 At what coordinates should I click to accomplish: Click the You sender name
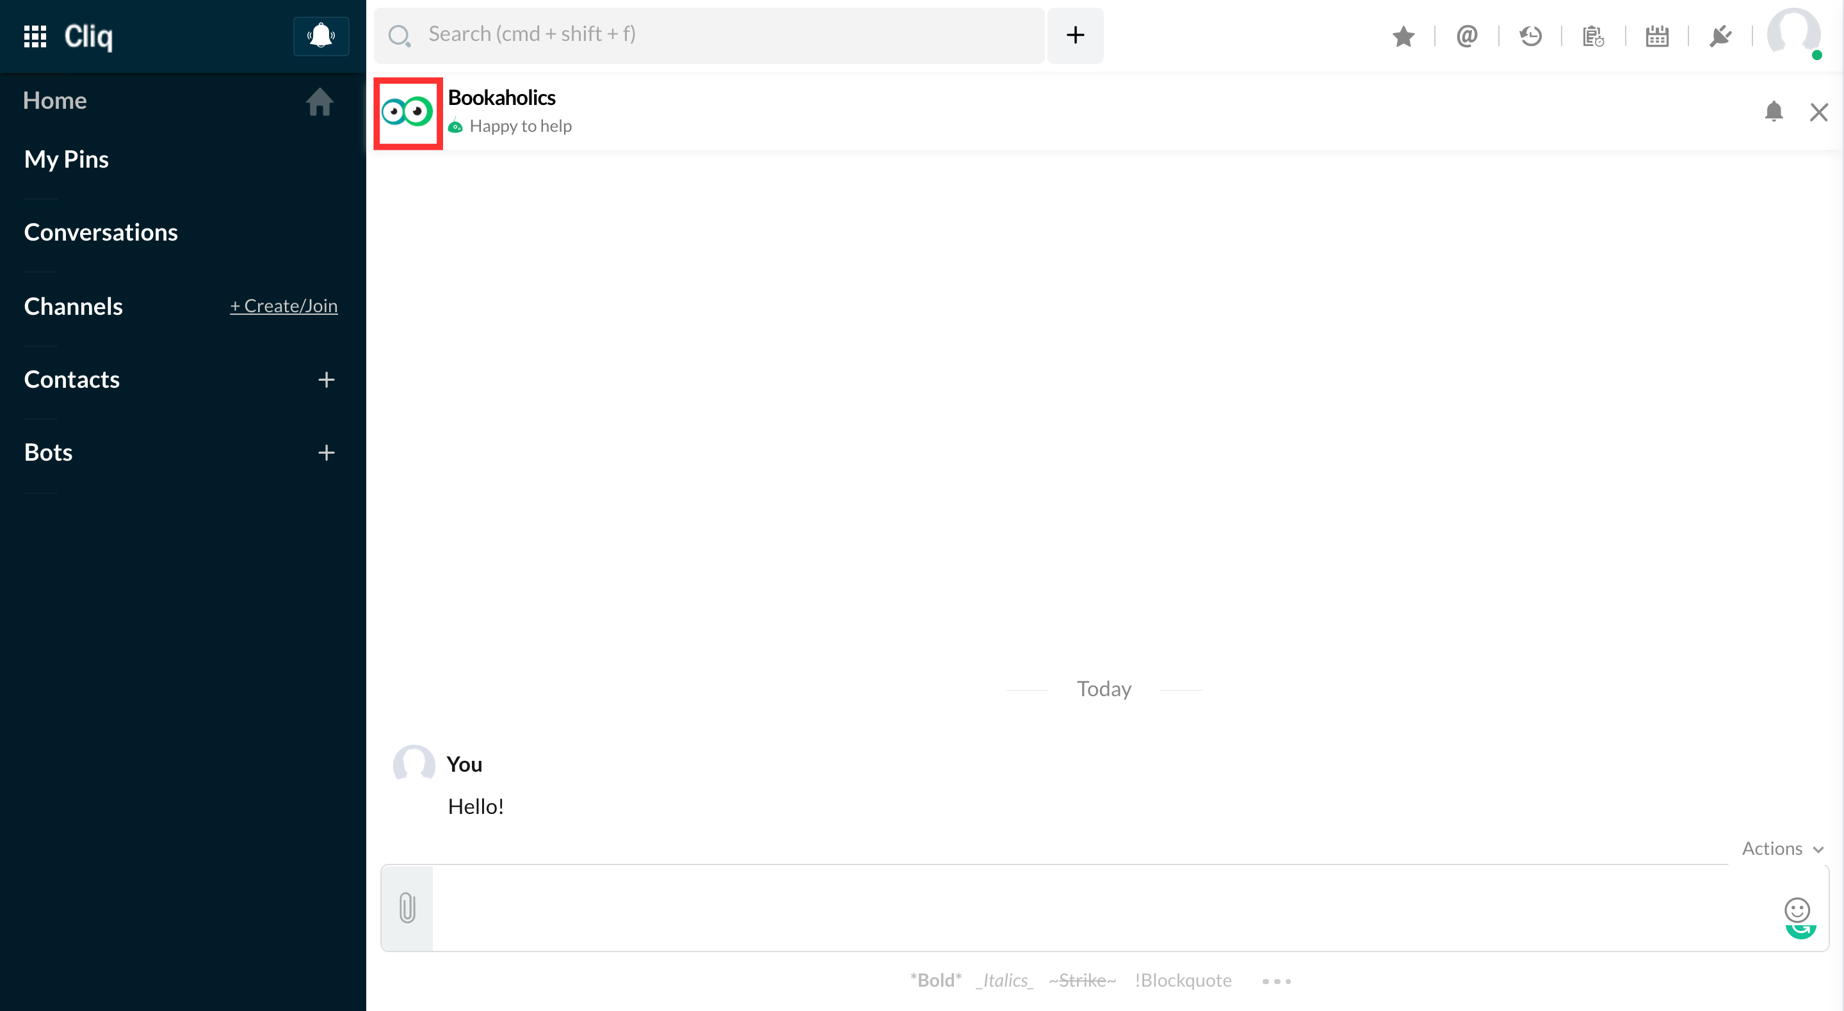(x=465, y=765)
